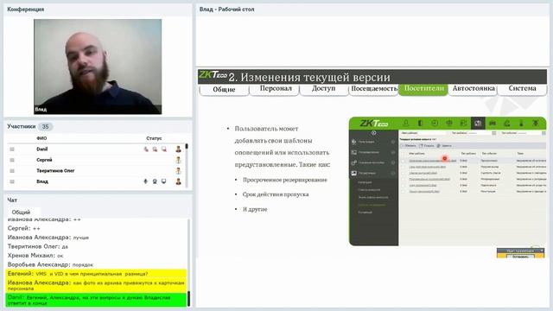
Task: Open the first template link in the table
Action: [x=432, y=161]
